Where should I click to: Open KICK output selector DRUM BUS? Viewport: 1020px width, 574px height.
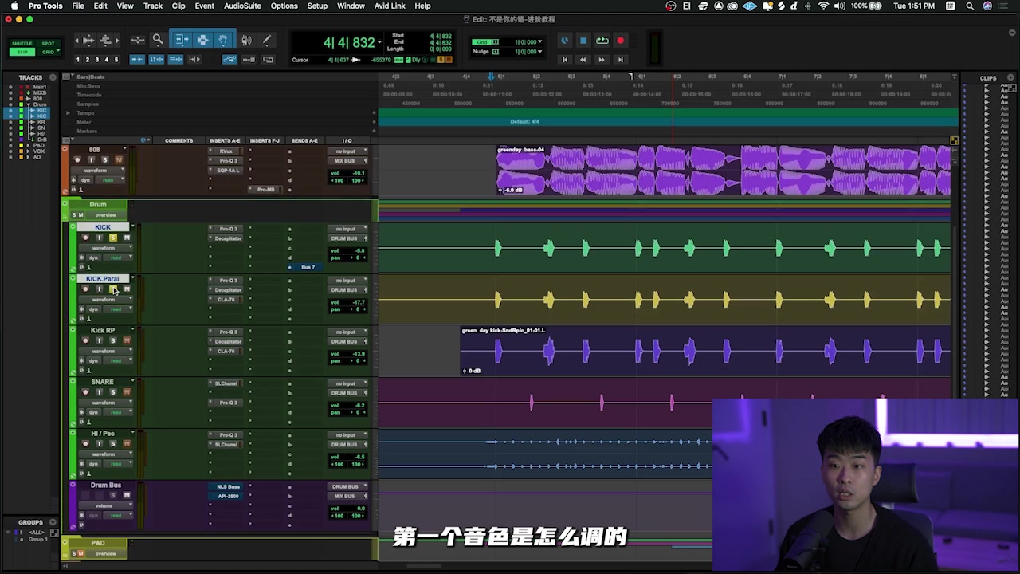click(346, 238)
